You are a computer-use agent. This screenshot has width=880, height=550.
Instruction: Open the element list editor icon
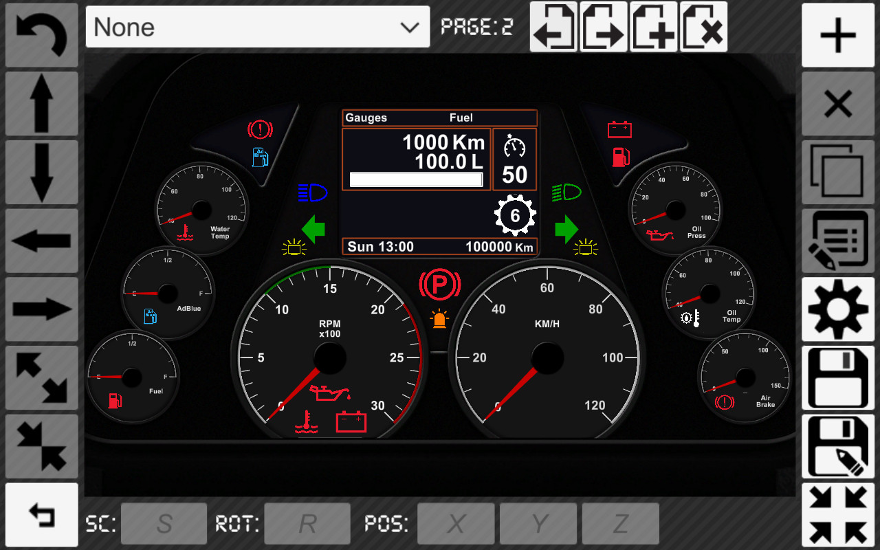click(x=837, y=241)
